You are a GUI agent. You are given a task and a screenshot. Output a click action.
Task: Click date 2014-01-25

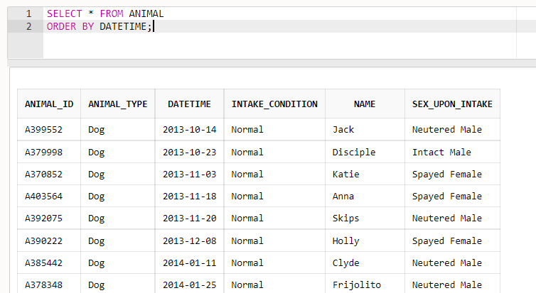pyautogui.click(x=189, y=284)
